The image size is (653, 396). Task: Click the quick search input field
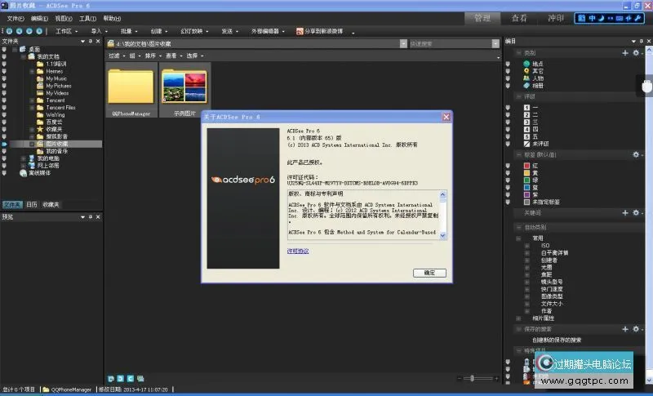coord(451,44)
